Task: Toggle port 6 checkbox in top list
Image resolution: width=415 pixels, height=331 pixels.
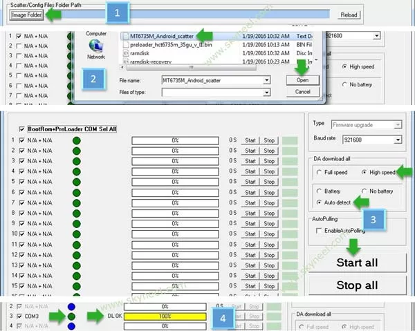Action: (19, 86)
